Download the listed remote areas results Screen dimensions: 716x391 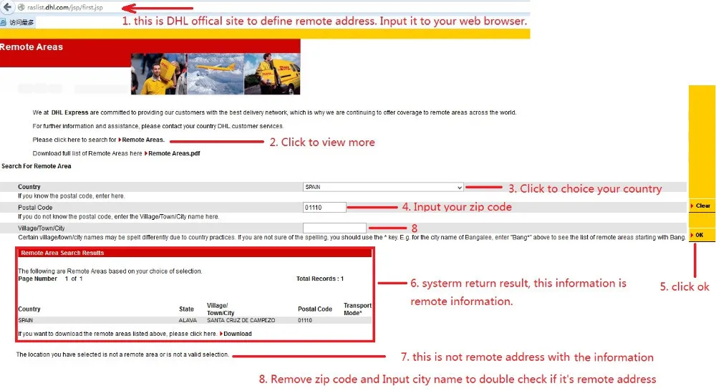click(236, 334)
